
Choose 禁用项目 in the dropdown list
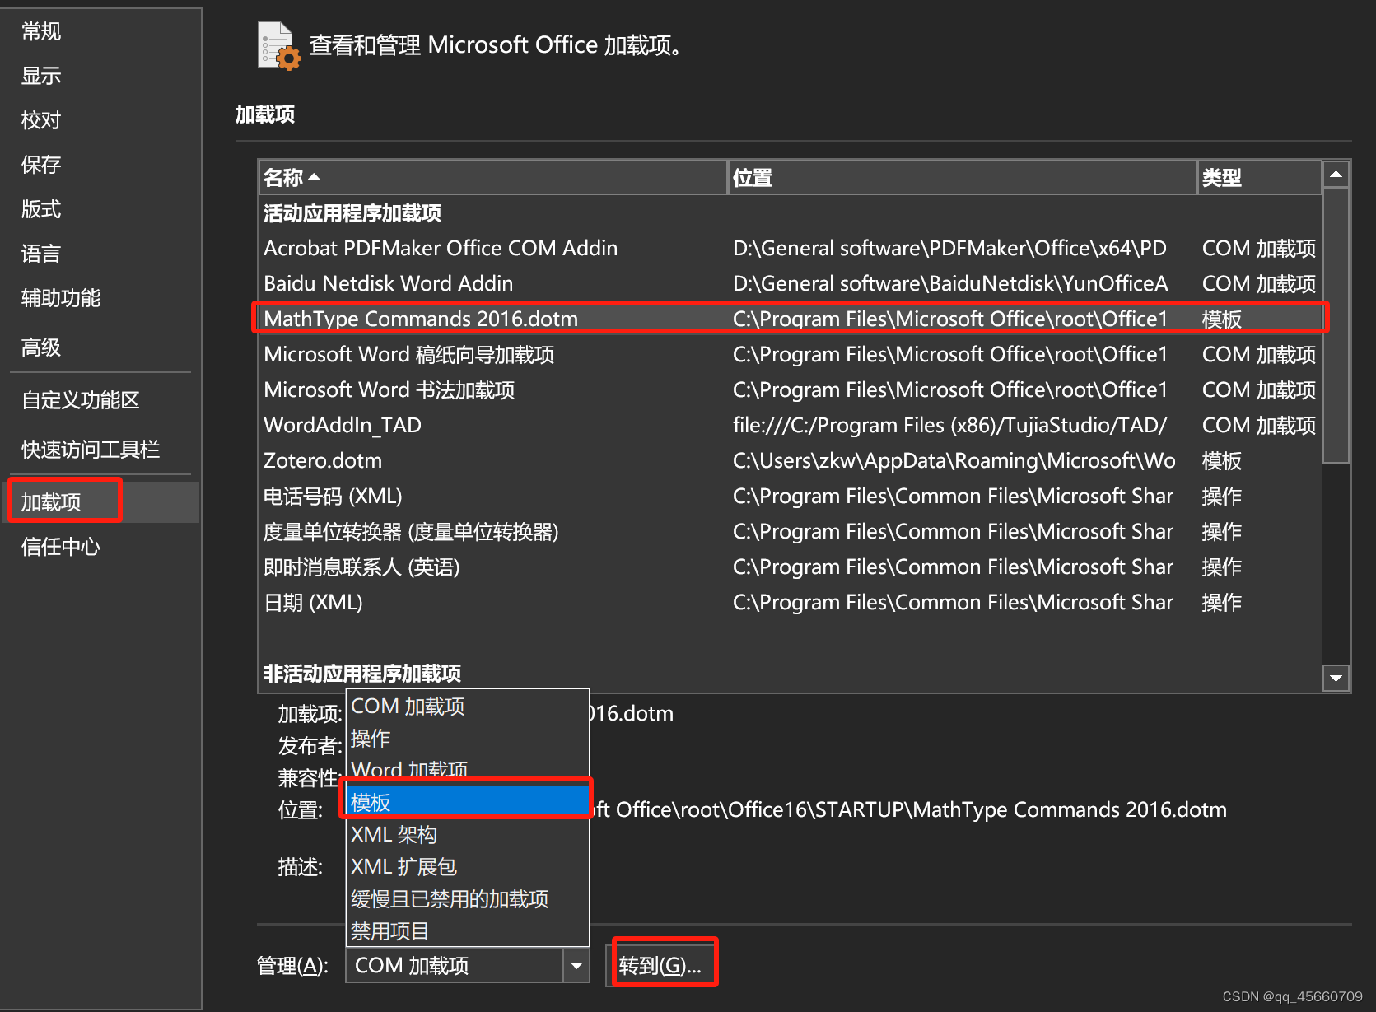click(468, 930)
